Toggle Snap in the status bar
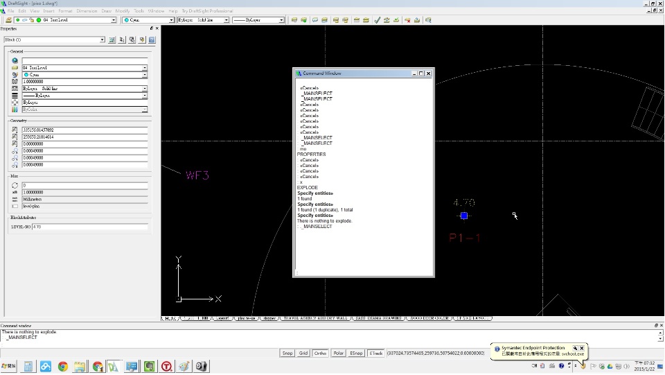 point(287,353)
